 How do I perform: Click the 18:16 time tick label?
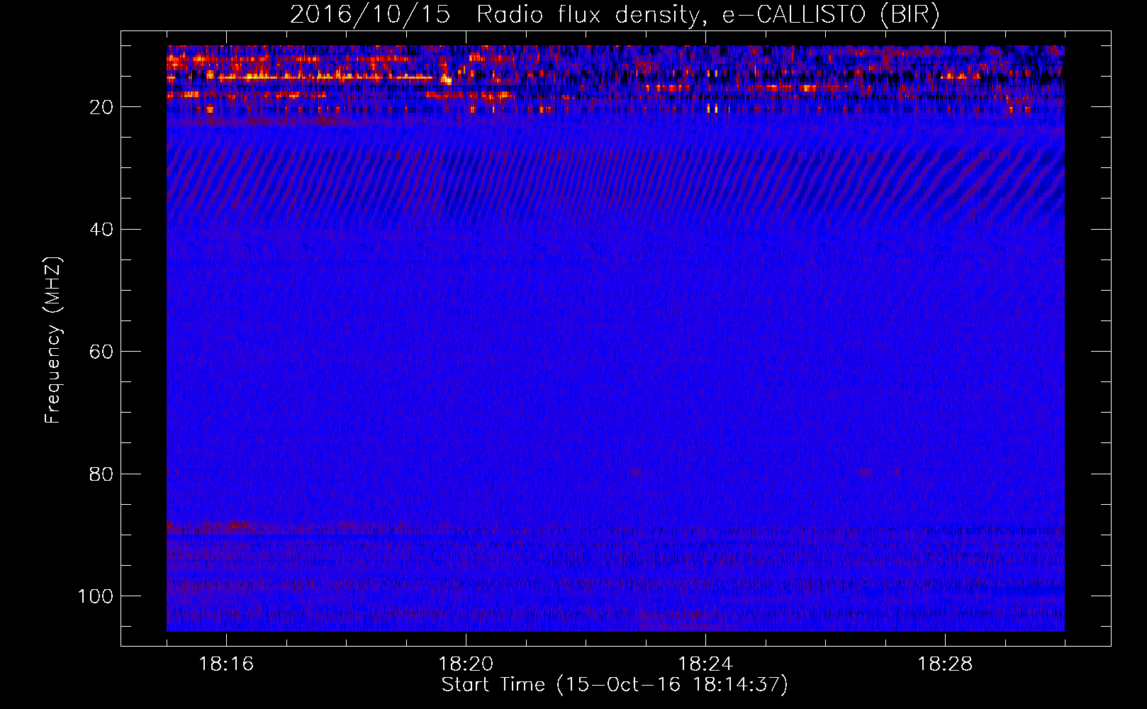pyautogui.click(x=226, y=664)
